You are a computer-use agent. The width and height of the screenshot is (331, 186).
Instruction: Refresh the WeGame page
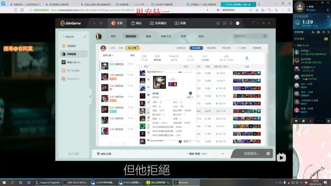(101, 23)
